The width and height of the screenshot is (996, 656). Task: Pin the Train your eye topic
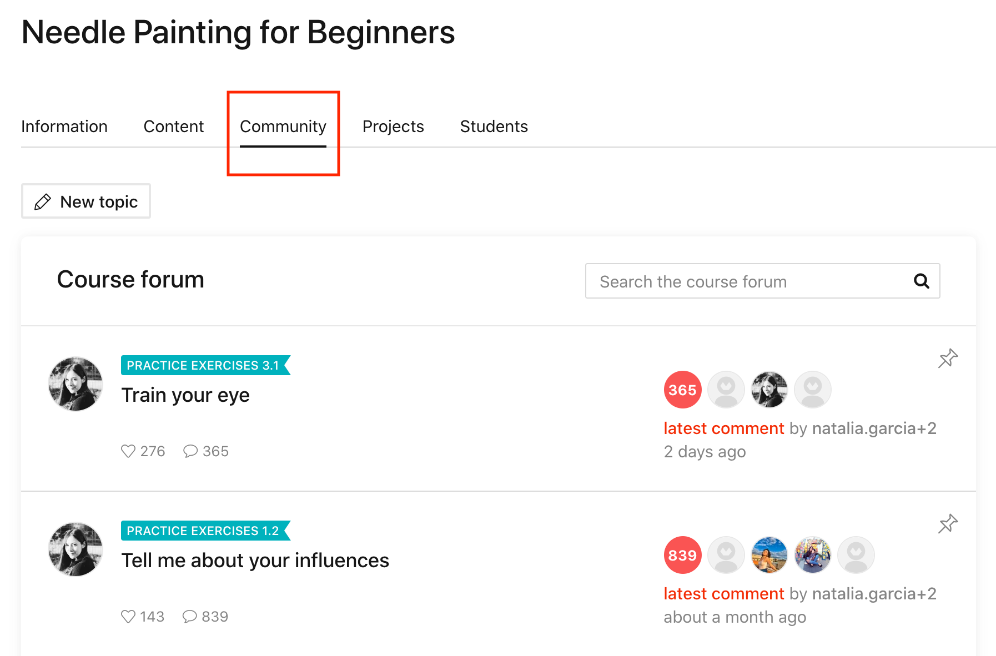pyautogui.click(x=948, y=359)
